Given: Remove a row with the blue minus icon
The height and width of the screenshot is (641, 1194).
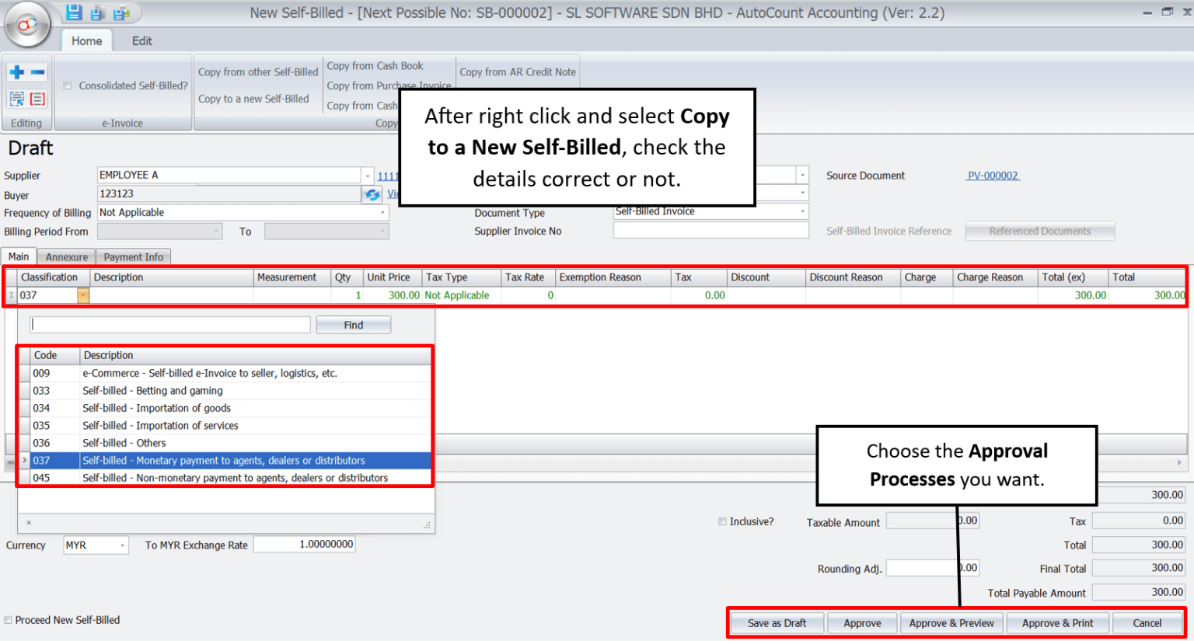Looking at the screenshot, I should click(37, 72).
